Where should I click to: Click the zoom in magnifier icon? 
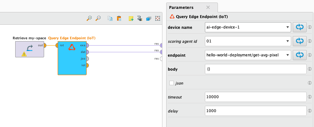click(x=89, y=18)
